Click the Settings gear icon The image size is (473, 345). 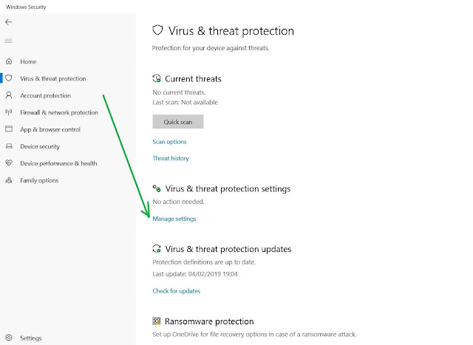pyautogui.click(x=9, y=338)
